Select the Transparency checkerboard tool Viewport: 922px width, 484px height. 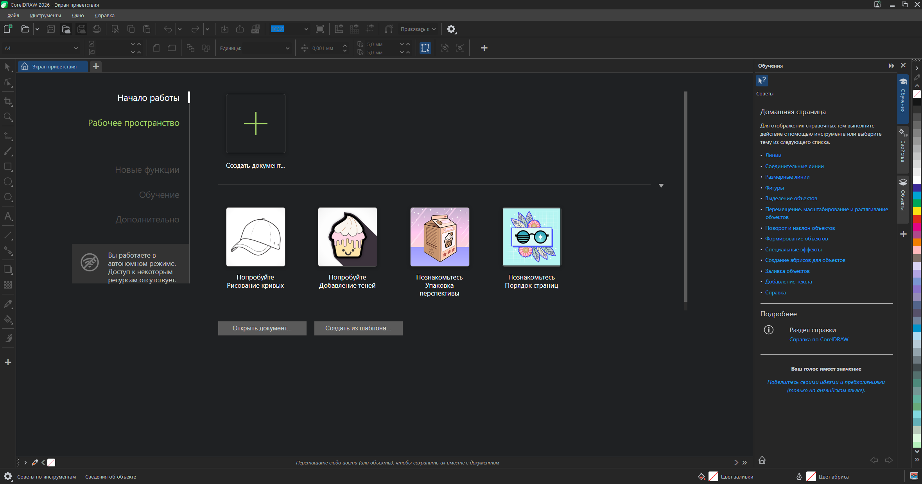point(8,285)
